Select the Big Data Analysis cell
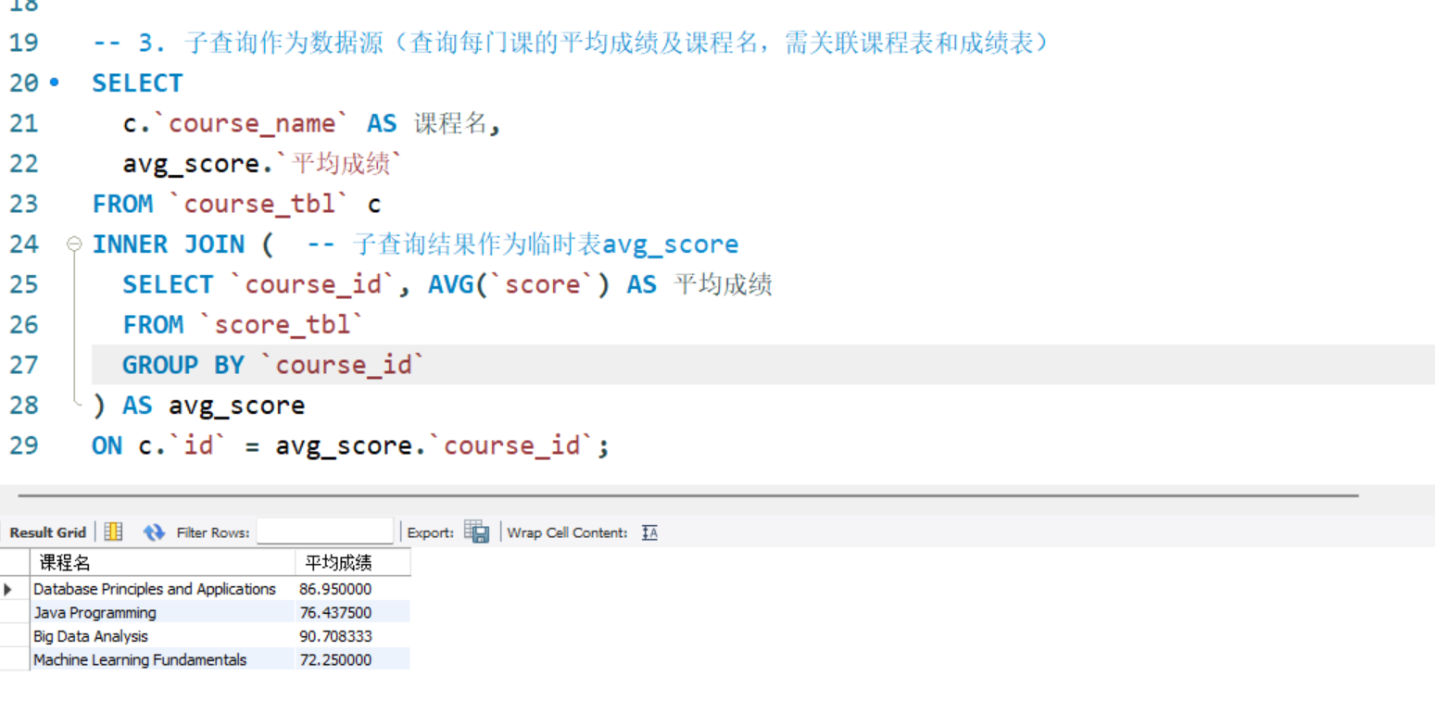Viewport: 1435px width, 713px height. [x=162, y=636]
